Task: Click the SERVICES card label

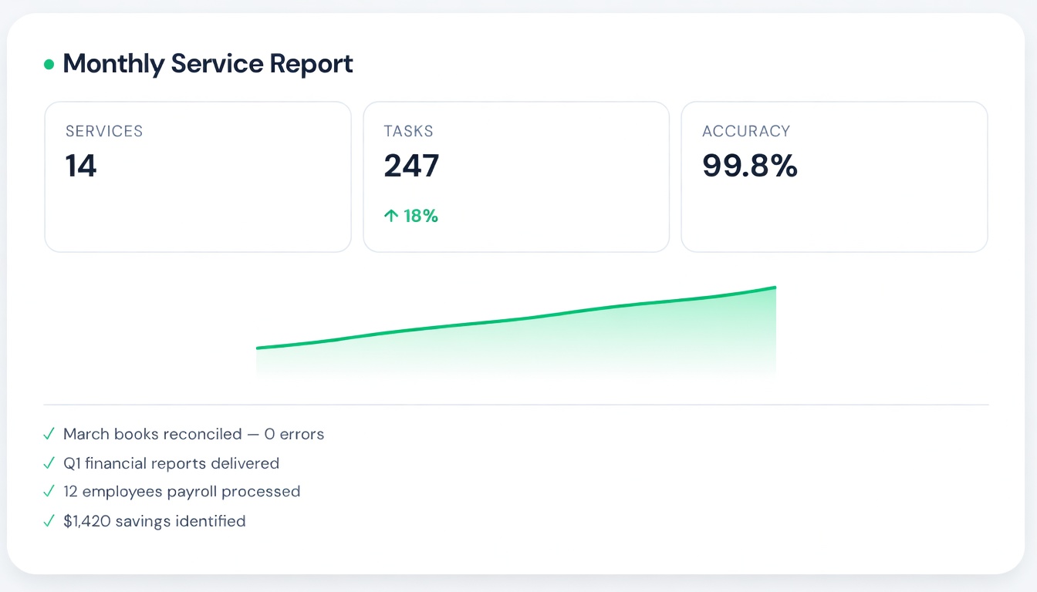Action: pos(104,131)
